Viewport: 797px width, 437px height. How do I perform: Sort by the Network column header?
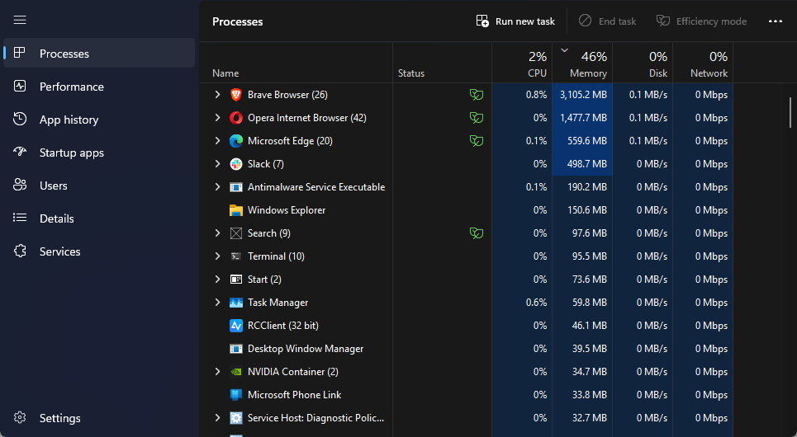click(x=703, y=63)
